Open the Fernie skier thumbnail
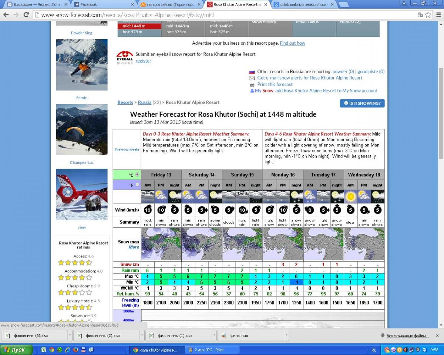Viewport: 444px width, 355px height. pos(82,65)
